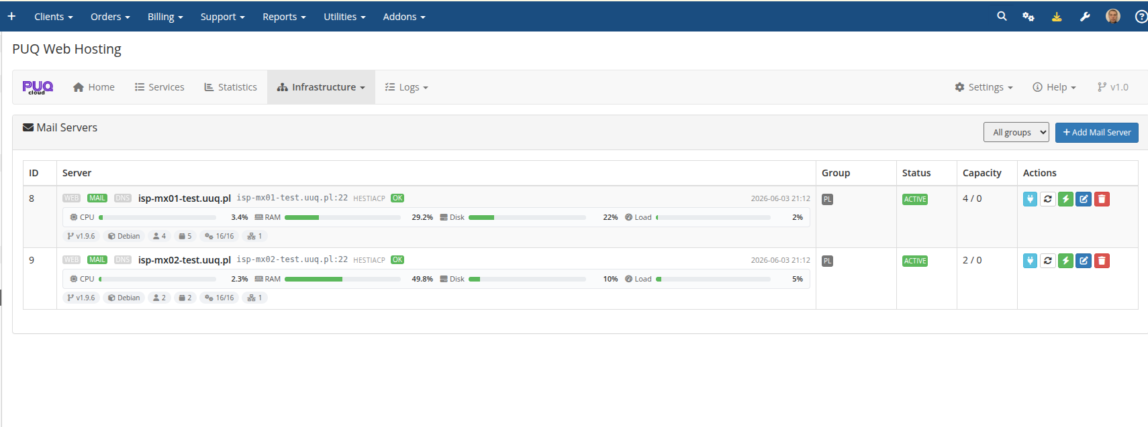
Task: Test connection plug icon for isp-mx01-test.uuq.pl
Action: click(x=1030, y=199)
